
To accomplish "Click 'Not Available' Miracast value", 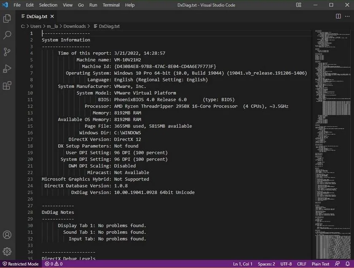I will pyautogui.click(x=131, y=172).
